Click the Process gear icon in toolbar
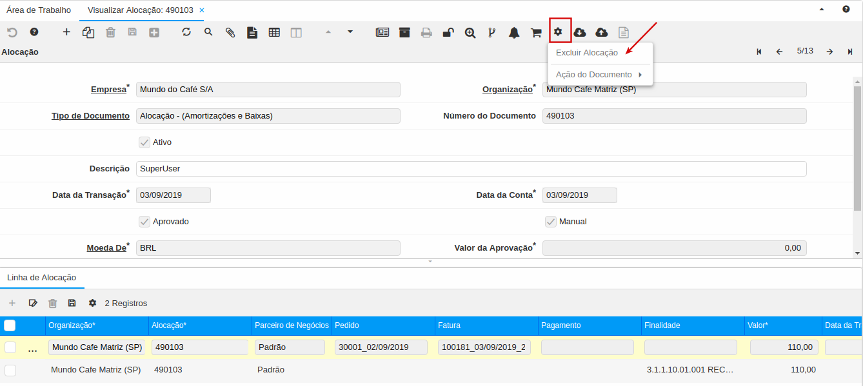This screenshot has width=863, height=386. tap(558, 32)
